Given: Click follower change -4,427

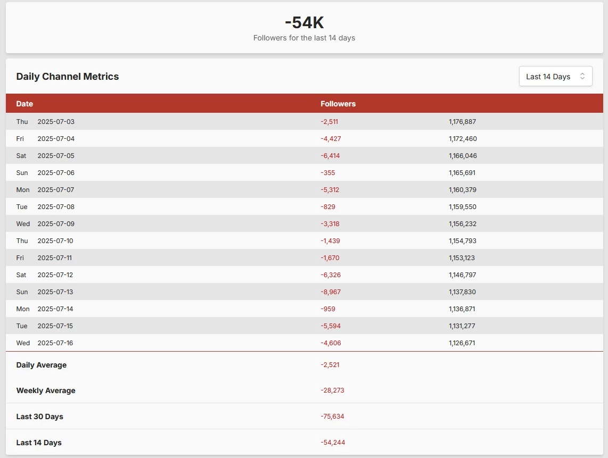Looking at the screenshot, I should tap(331, 139).
